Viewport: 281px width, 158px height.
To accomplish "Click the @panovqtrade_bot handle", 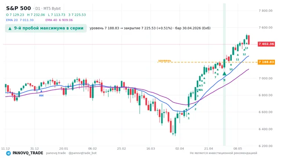I will 83,153.
